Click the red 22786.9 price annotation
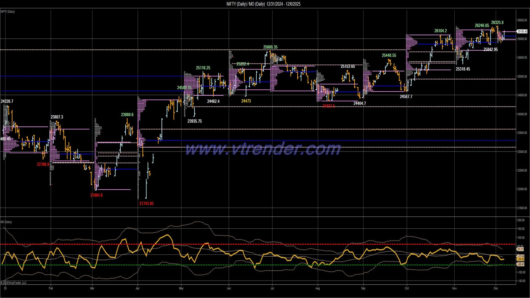The width and height of the screenshot is (530, 298). pos(43,164)
